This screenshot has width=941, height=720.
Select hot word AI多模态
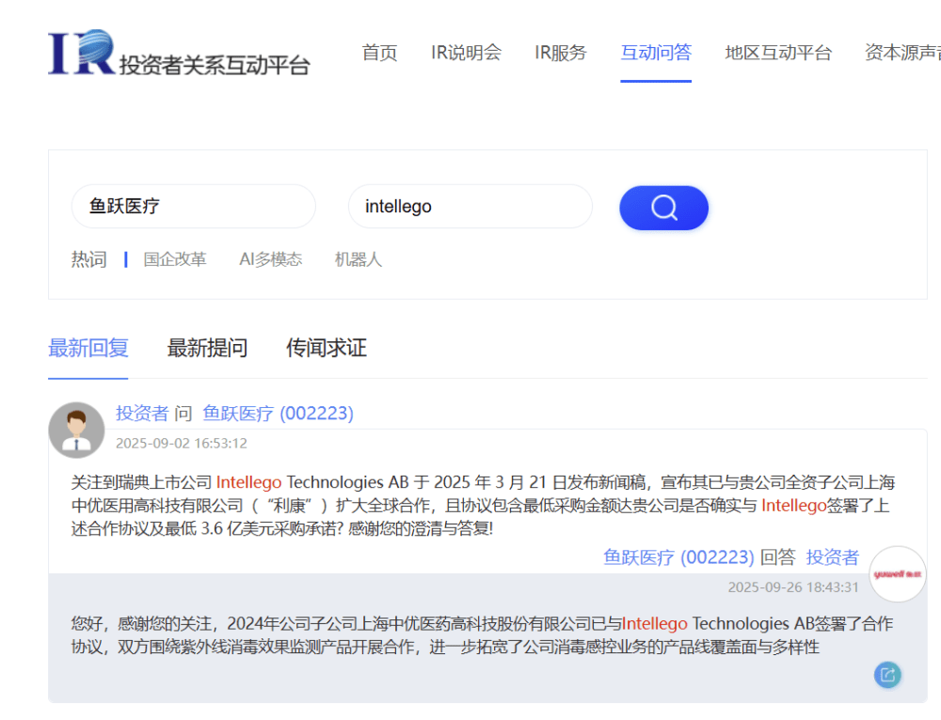pos(271,259)
